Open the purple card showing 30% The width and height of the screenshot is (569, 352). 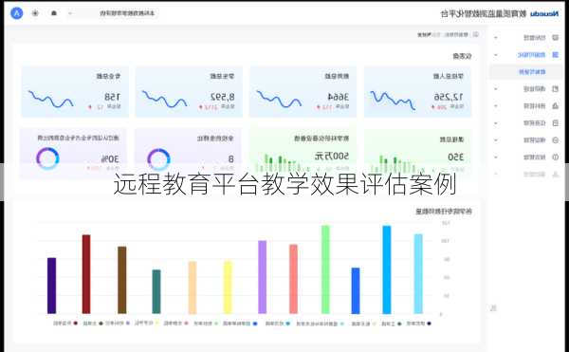(x=73, y=154)
